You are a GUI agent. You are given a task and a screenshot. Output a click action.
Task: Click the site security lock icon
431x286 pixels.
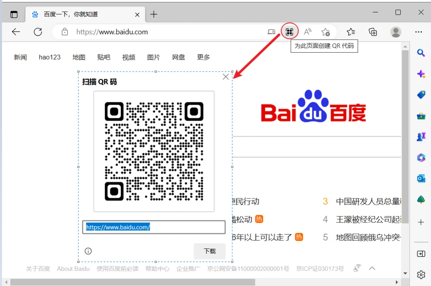[65, 31]
